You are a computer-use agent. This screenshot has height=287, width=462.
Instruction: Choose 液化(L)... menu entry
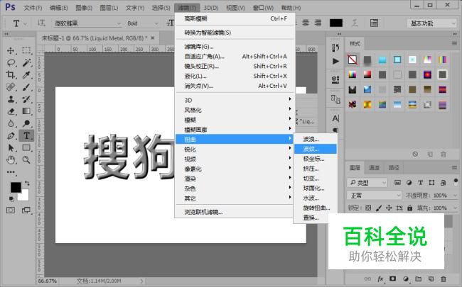[235, 76]
